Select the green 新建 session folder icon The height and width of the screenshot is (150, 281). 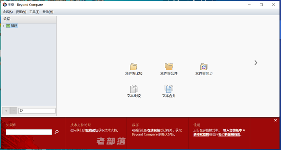(8, 26)
